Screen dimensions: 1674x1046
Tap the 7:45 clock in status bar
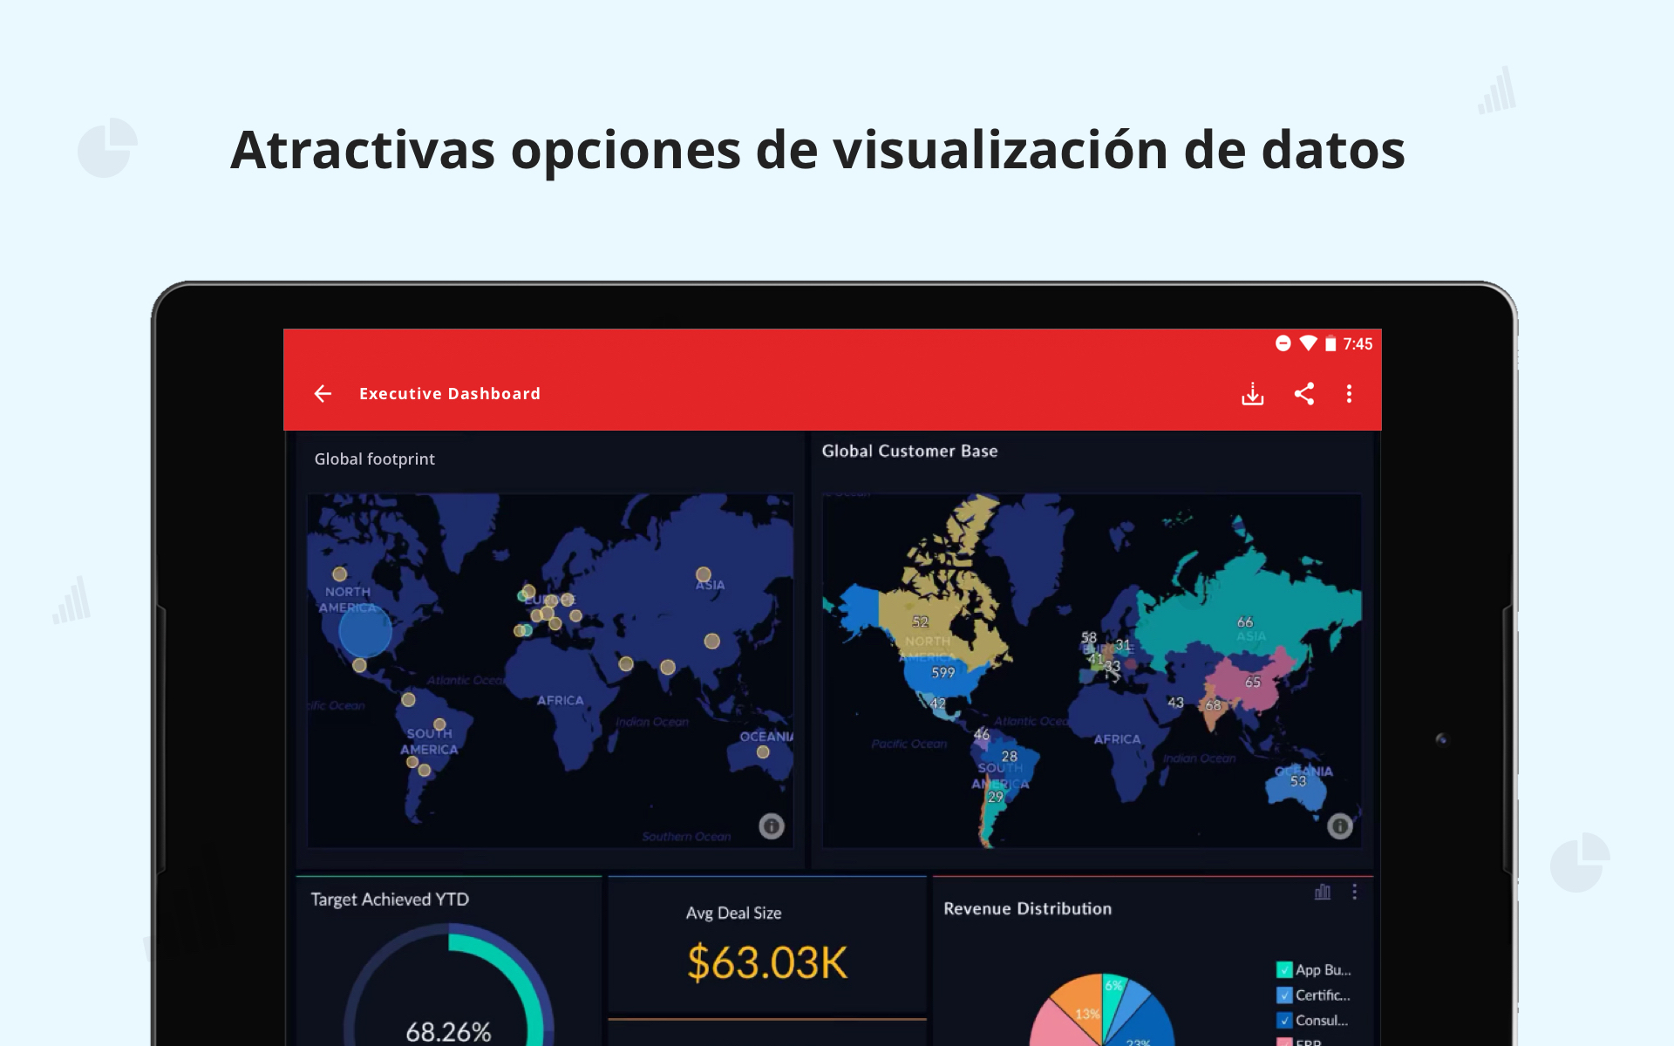coord(1358,343)
